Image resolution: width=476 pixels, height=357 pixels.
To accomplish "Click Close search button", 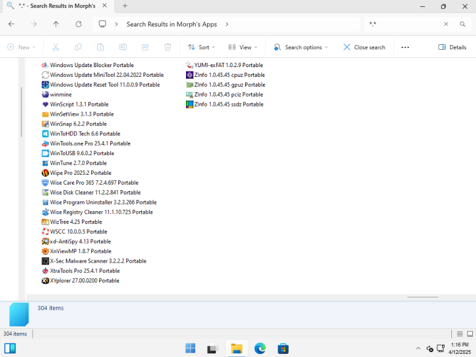I will tap(365, 47).
